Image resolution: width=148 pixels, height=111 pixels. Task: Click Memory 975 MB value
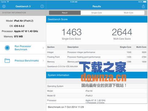click(18, 36)
